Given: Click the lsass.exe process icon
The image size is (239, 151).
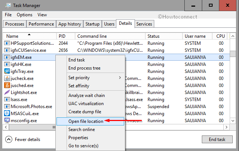Looking at the screenshot, I should click(x=7, y=100).
